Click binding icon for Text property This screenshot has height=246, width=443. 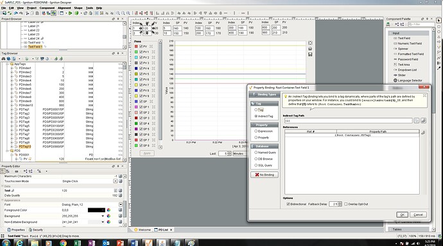pos(120,190)
